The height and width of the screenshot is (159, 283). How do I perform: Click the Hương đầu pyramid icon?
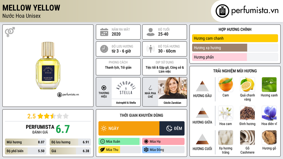tap(202, 86)
